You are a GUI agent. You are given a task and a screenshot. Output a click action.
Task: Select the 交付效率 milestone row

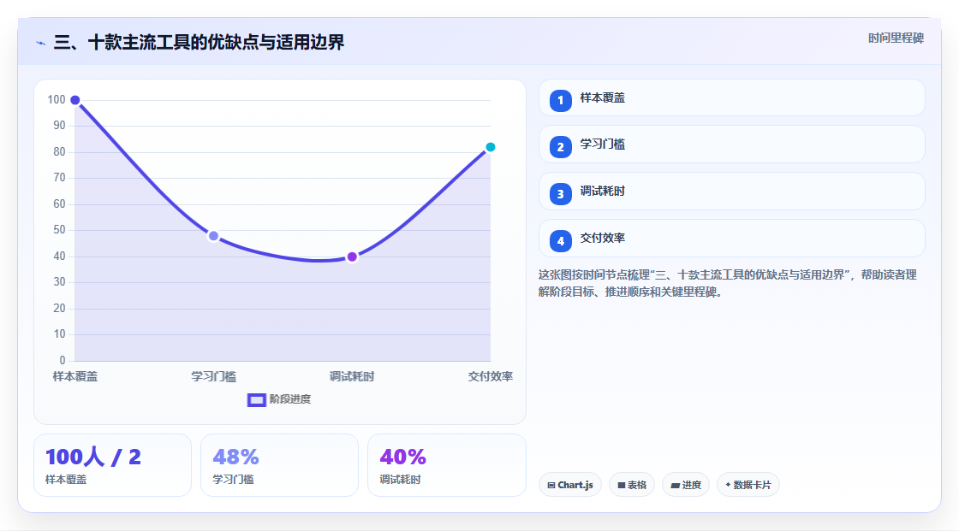(731, 239)
